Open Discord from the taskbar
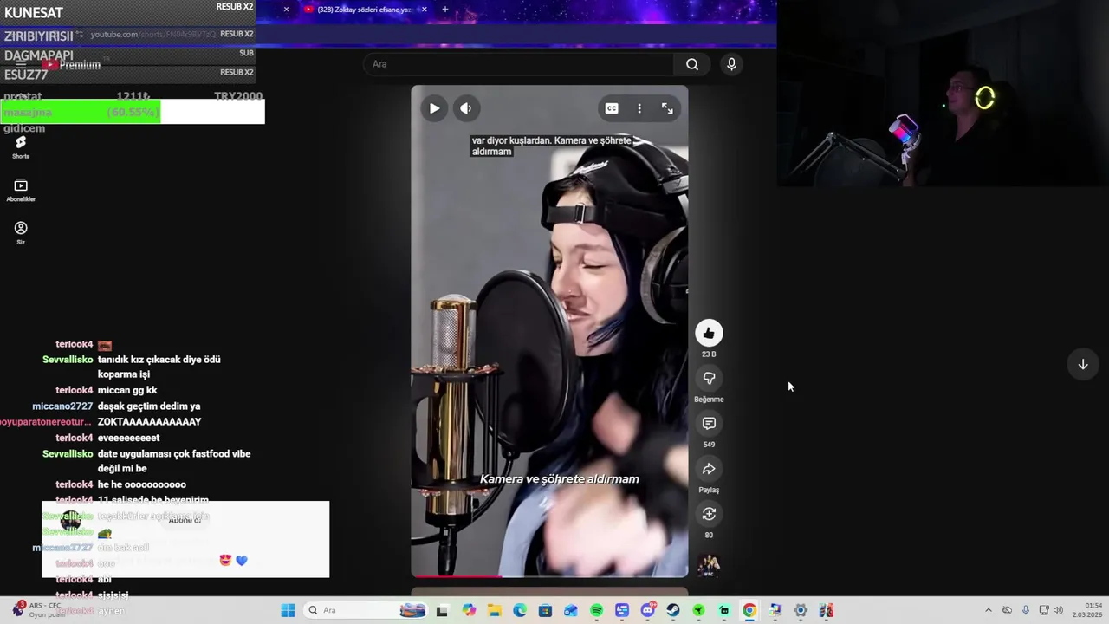 [x=647, y=610]
